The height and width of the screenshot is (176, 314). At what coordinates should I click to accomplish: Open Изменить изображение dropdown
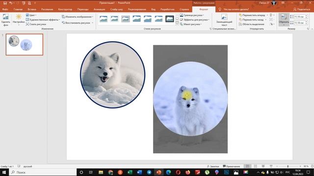(x=78, y=17)
